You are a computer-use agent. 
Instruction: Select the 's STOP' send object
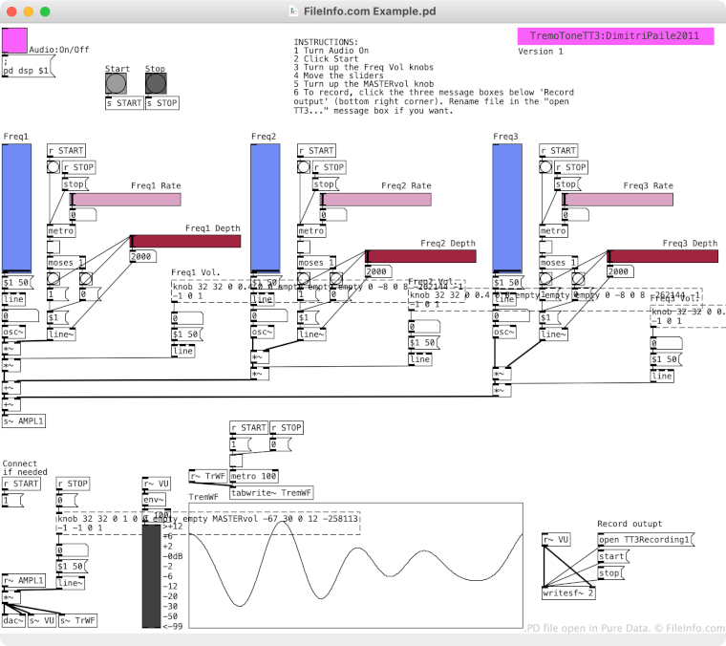(162, 103)
